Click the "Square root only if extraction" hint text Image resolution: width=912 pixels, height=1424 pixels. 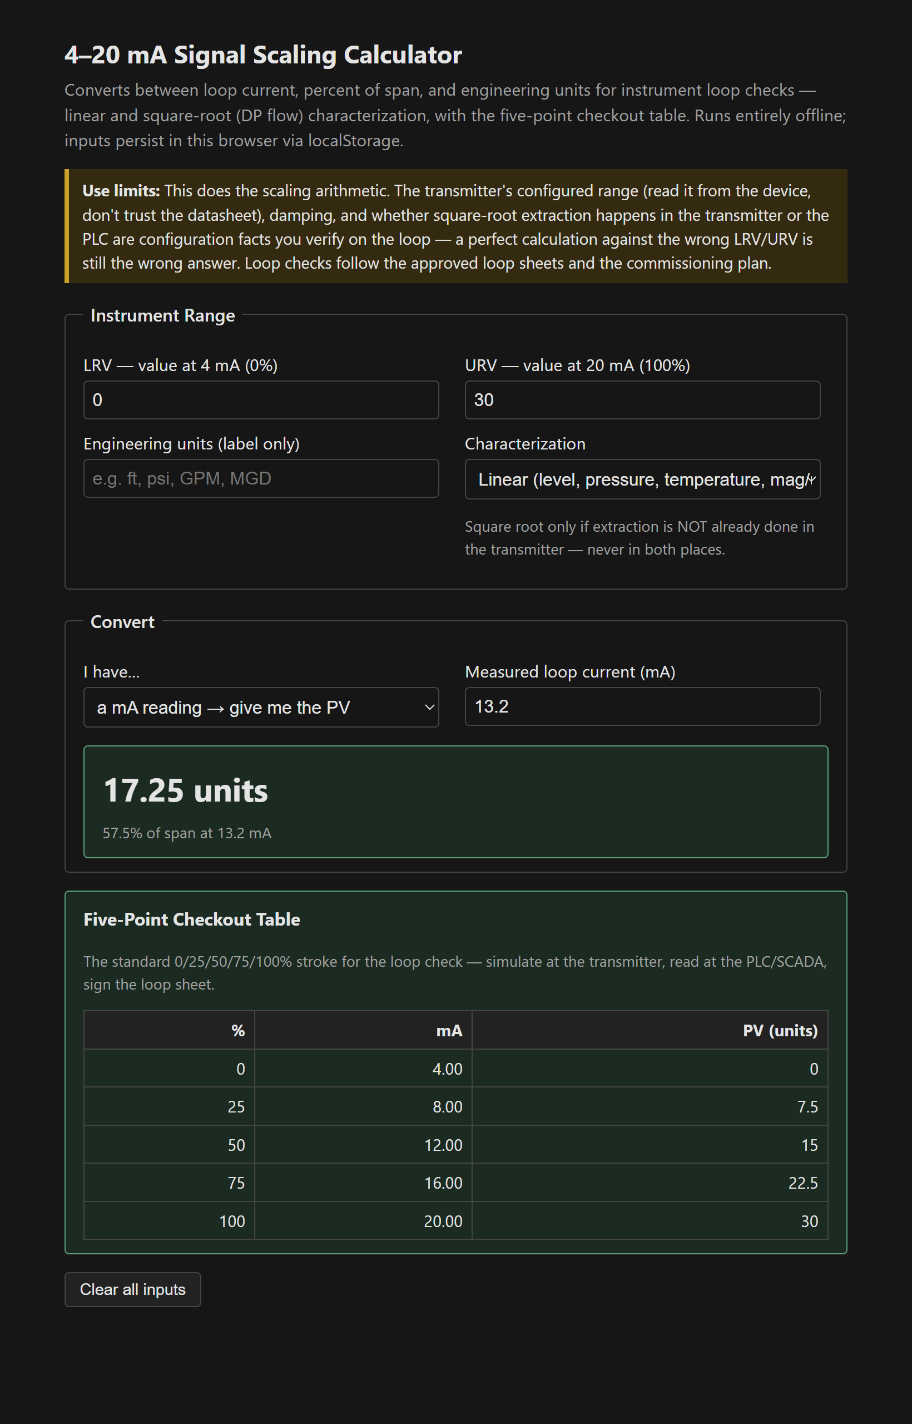[639, 538]
